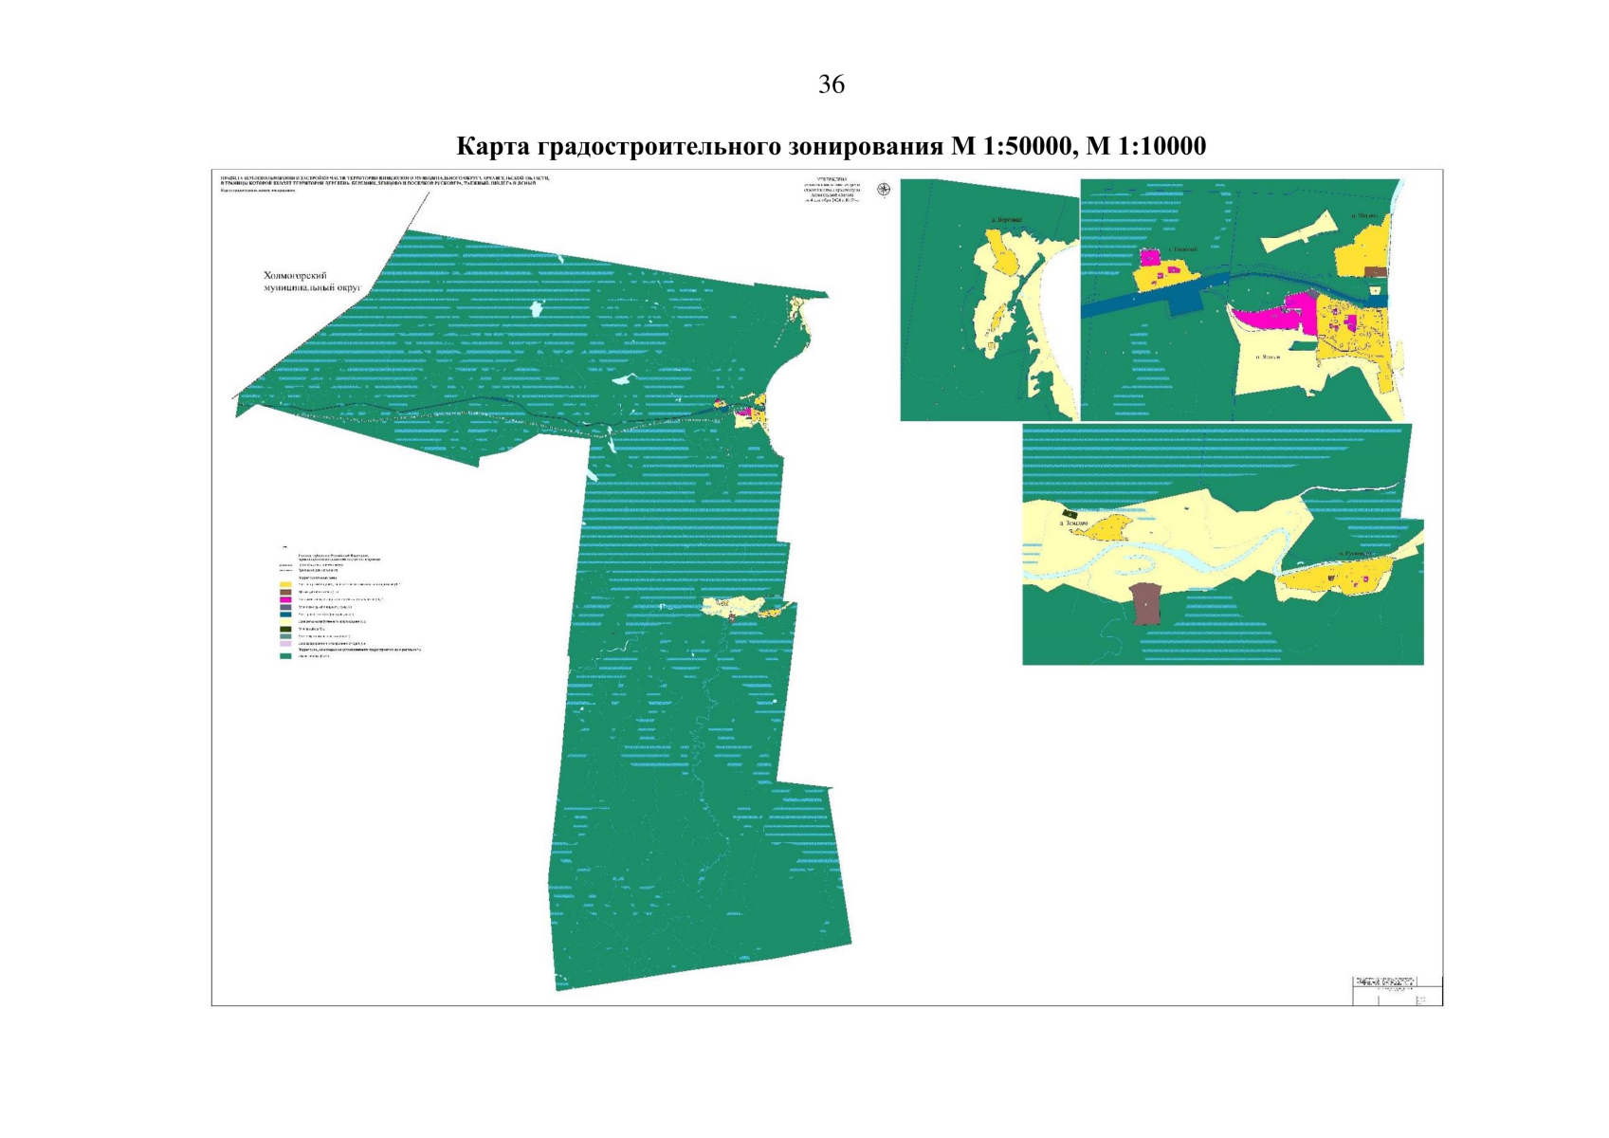Click the dark blue legend swatch
Image resolution: width=1609 pixels, height=1138 pixels.
pos(285,615)
